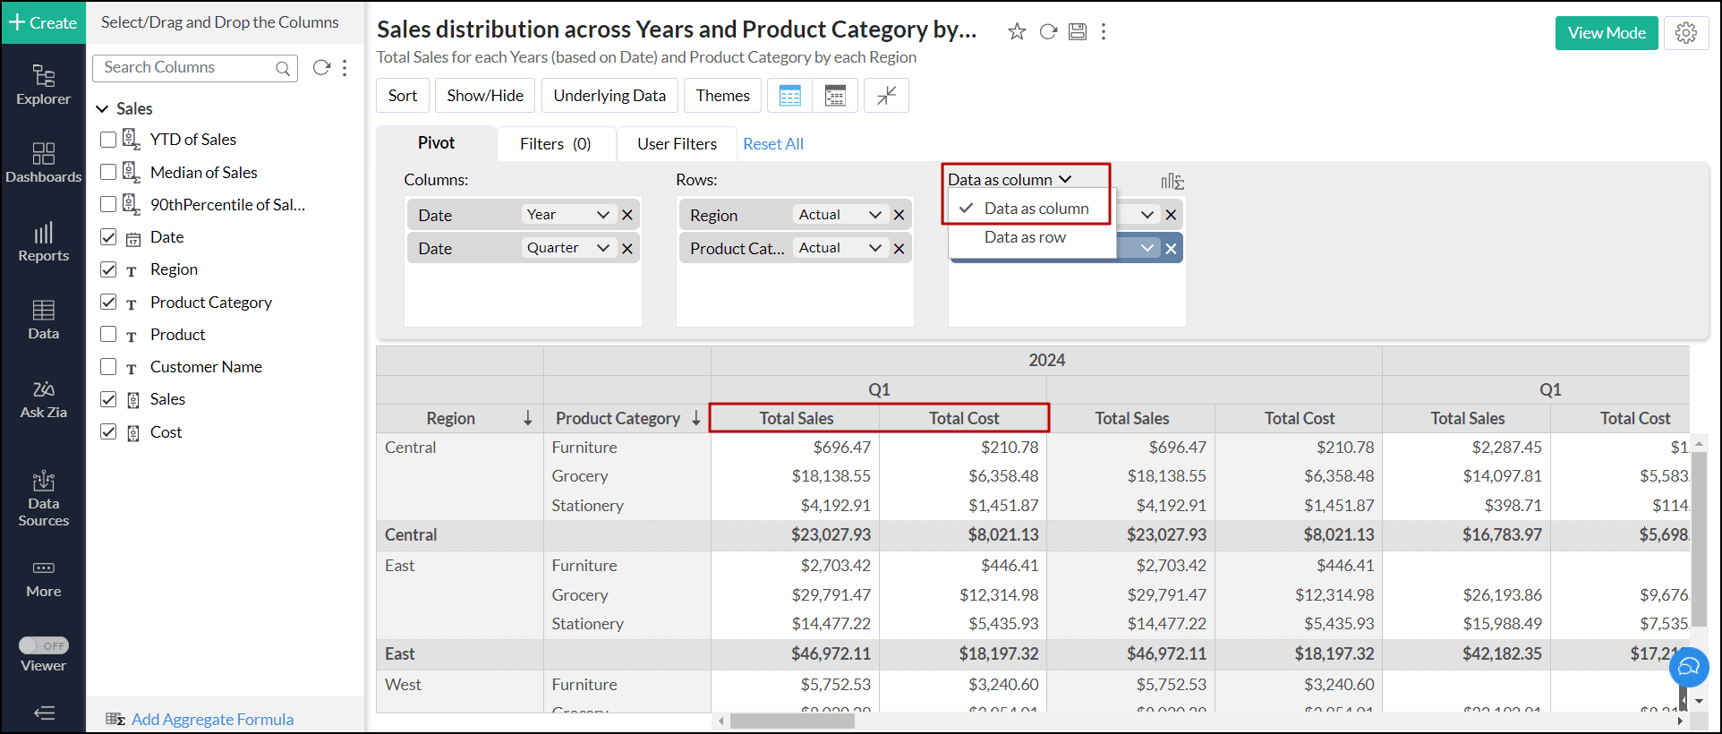Click the collapse arrows toolbar icon
This screenshot has width=1722, height=734.
pos(886,96)
